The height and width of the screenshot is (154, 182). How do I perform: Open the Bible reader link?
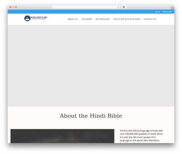[167, 12]
